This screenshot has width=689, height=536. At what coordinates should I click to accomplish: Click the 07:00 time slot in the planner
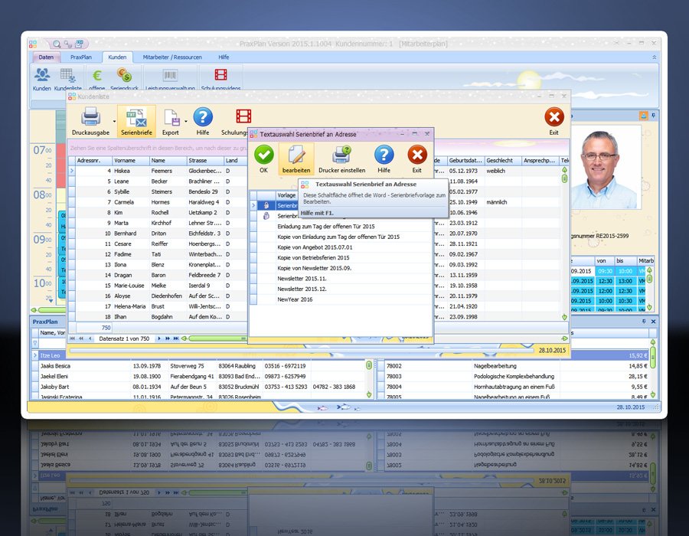[43, 151]
